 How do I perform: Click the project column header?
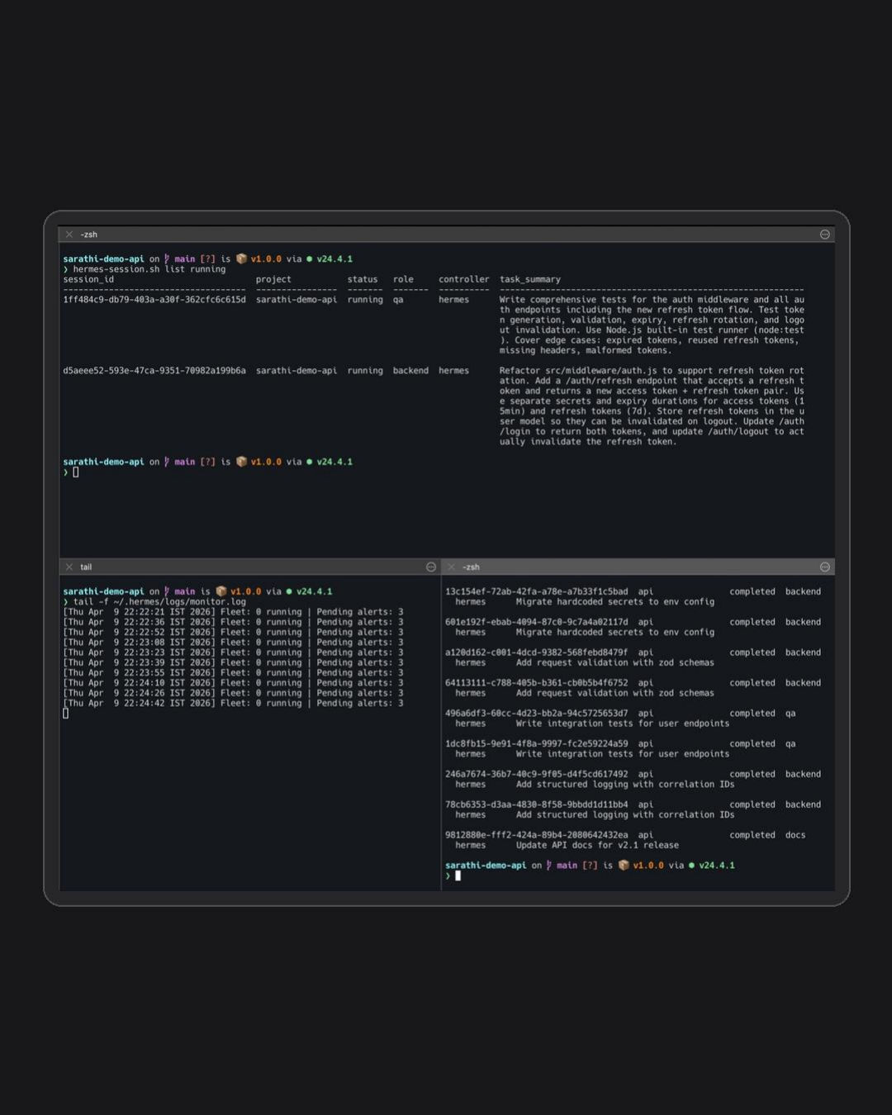pyautogui.click(x=273, y=279)
